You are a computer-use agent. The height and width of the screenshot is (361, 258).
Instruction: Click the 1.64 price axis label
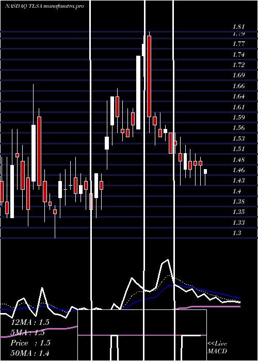tap(238, 96)
